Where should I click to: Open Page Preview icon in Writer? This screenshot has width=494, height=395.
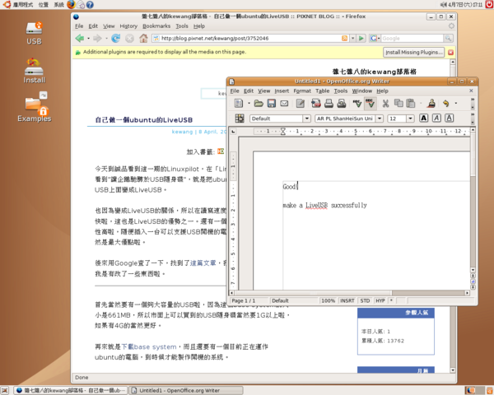(342, 104)
